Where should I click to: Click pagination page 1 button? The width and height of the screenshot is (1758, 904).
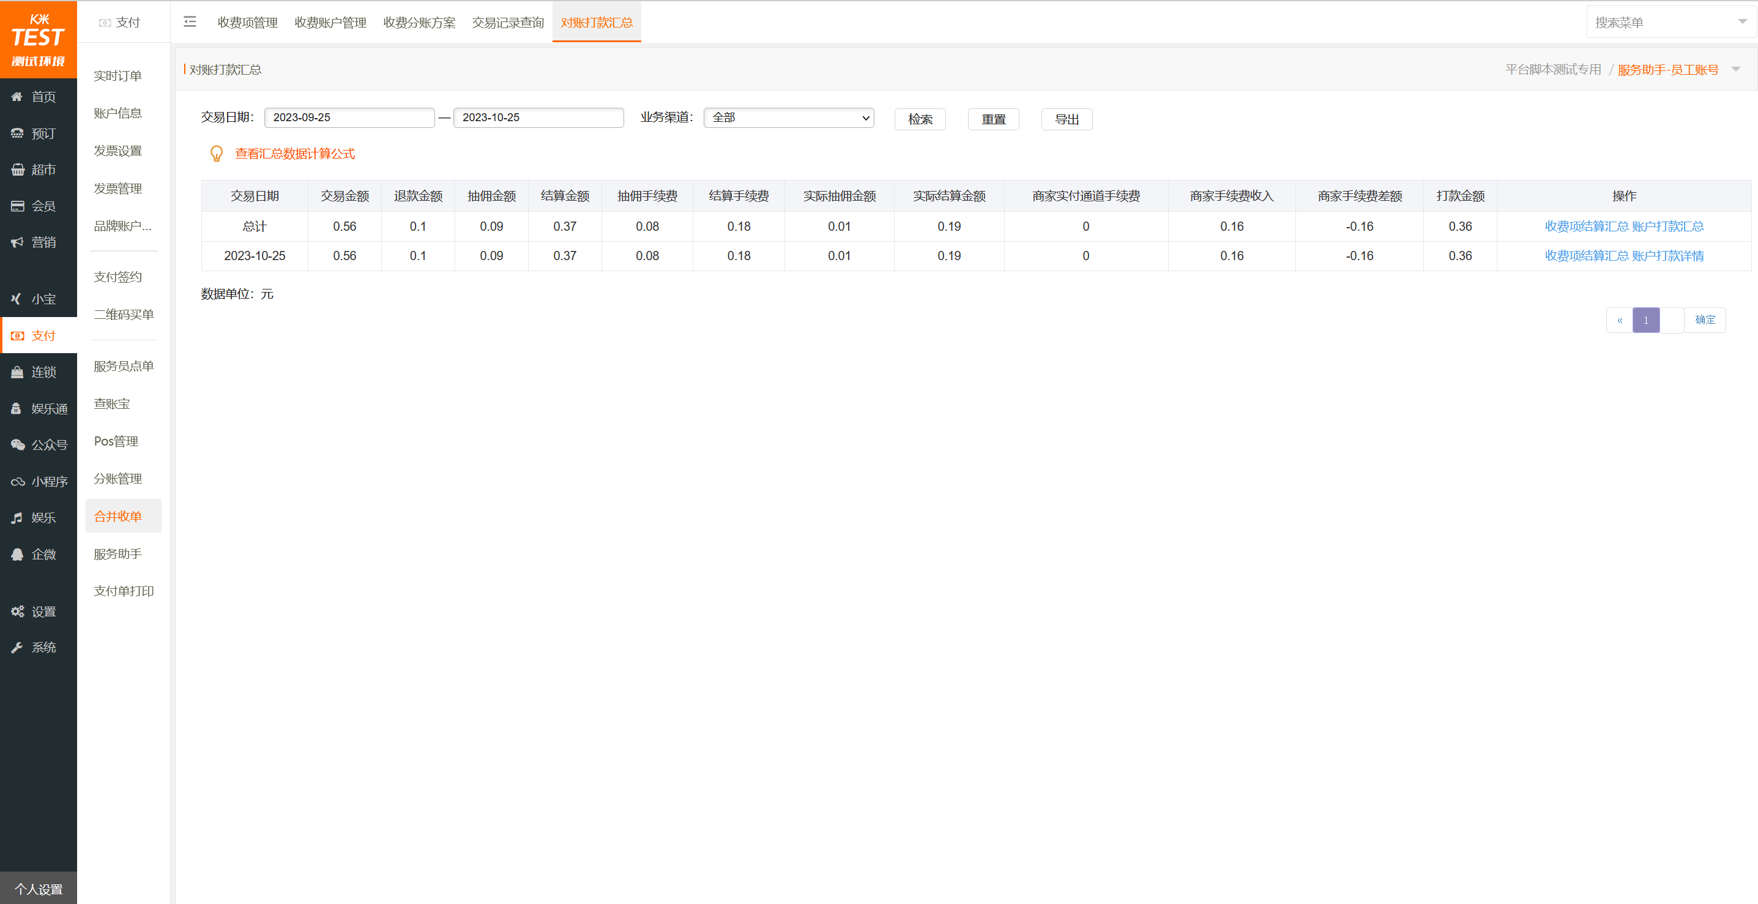pos(1646,320)
